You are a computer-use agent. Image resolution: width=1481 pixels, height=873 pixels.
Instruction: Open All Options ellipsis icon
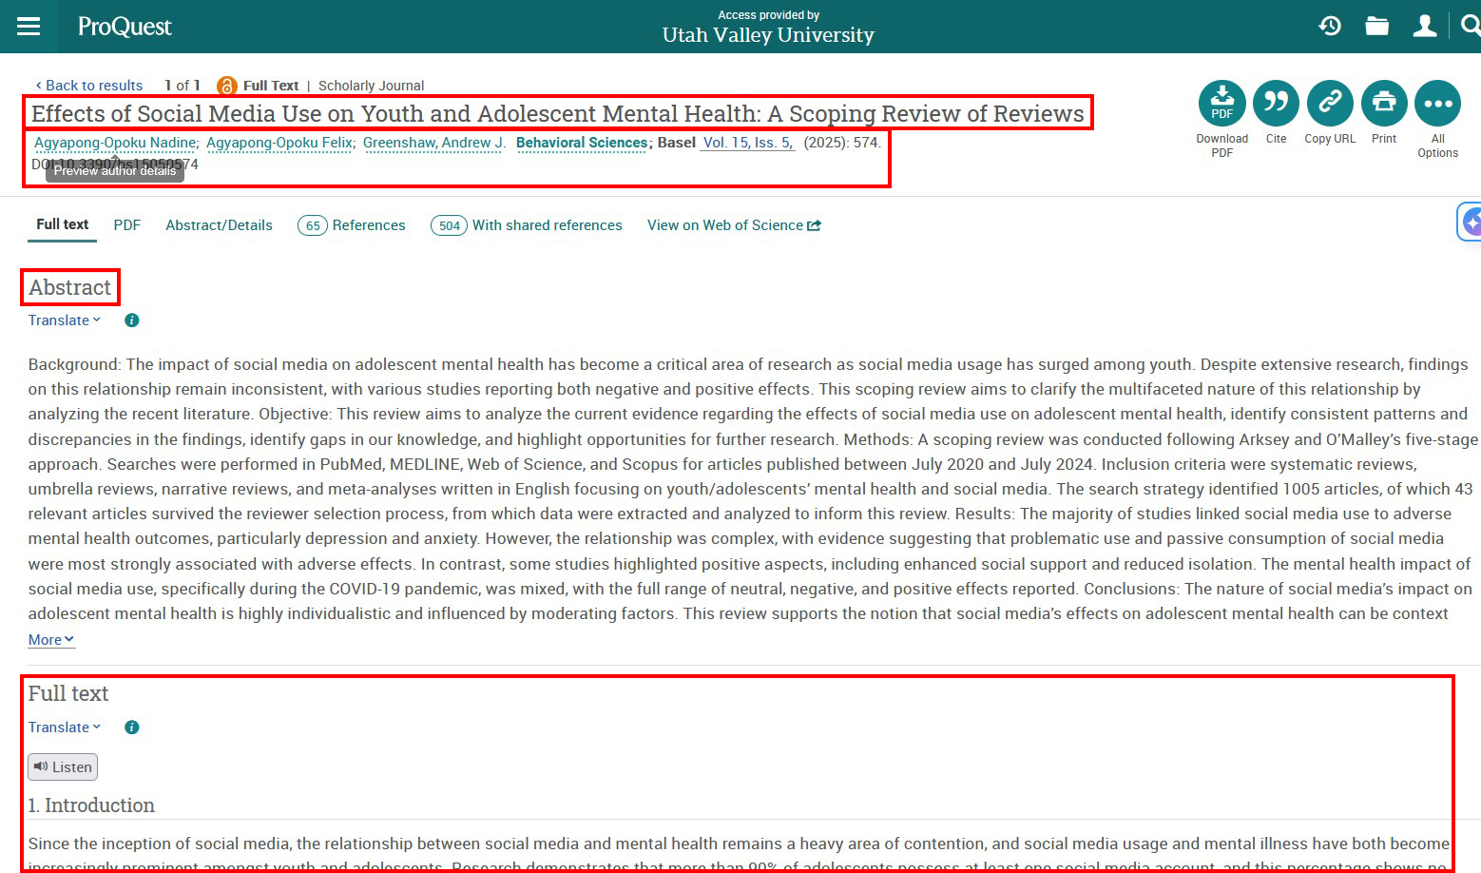(1437, 104)
